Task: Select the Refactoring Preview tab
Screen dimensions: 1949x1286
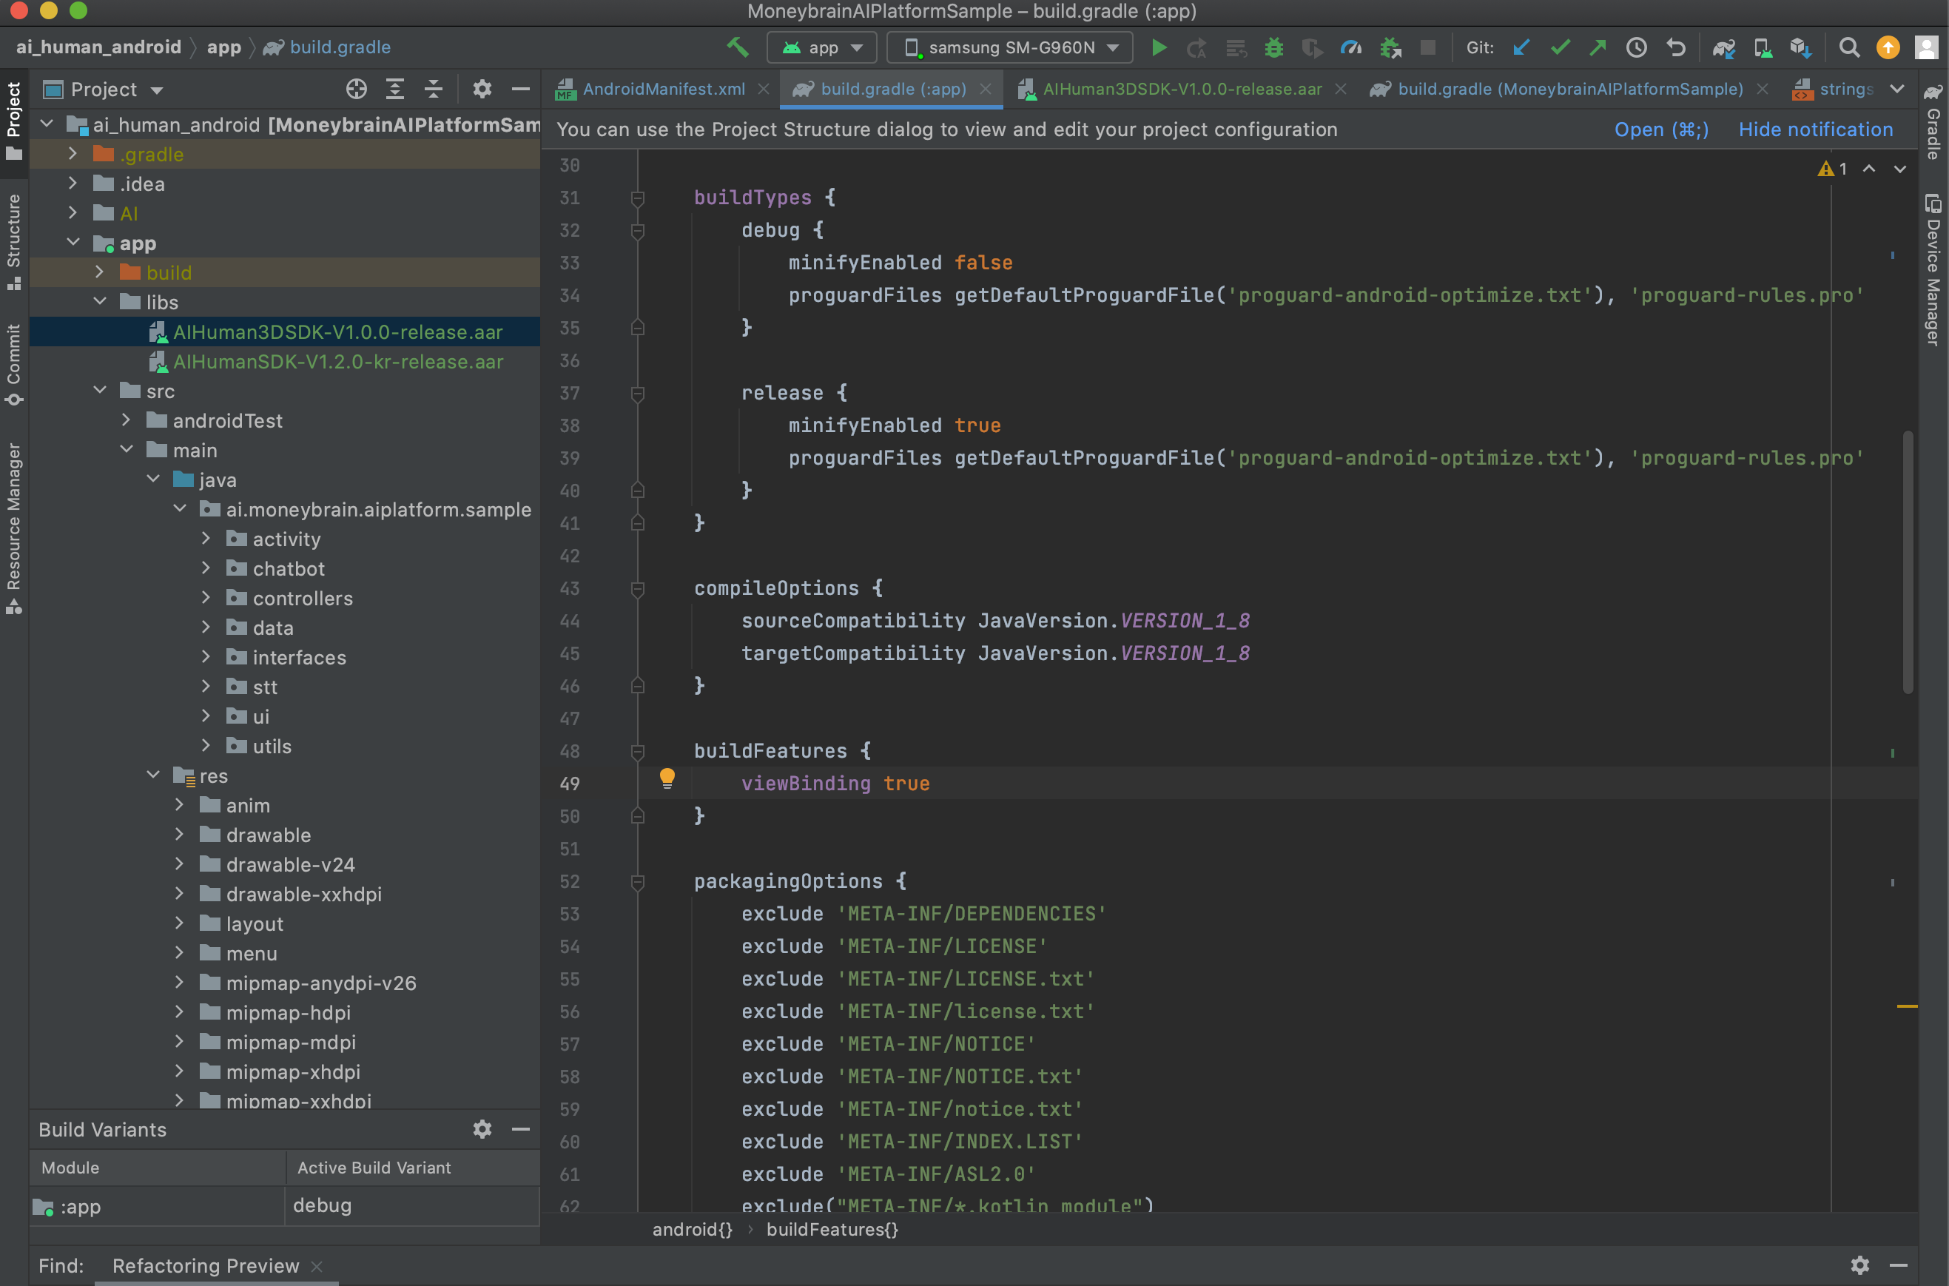Action: tap(206, 1265)
